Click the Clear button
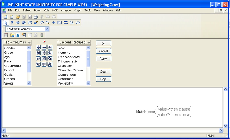The height and width of the screenshot is (139, 230). tap(104, 72)
